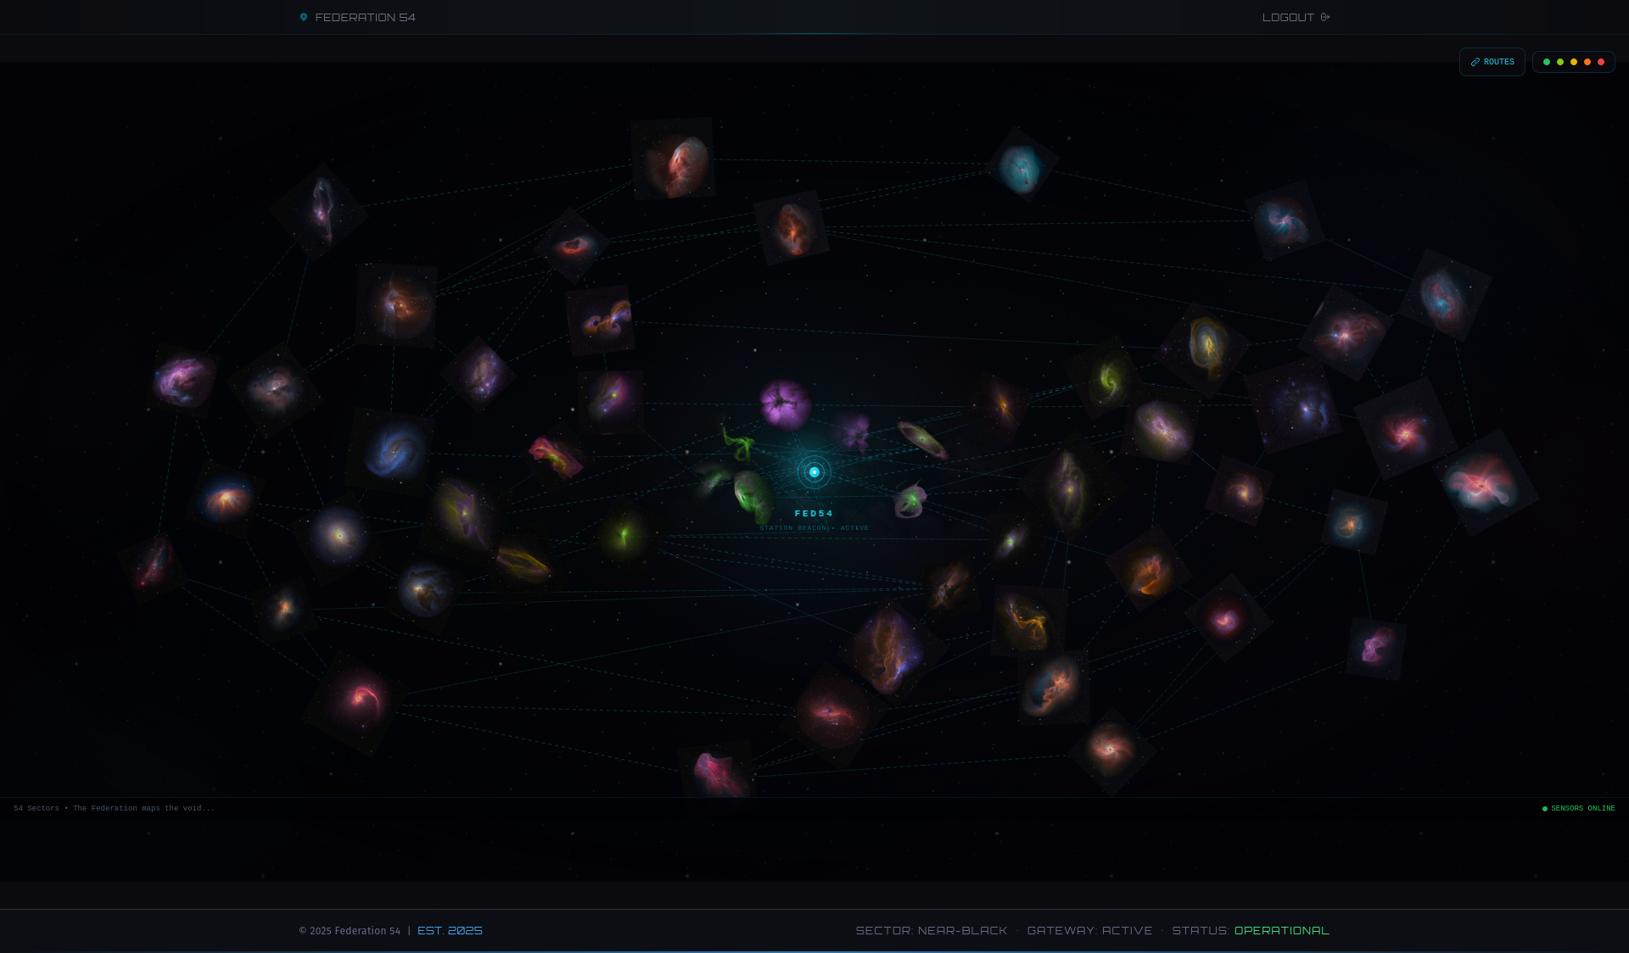Toggle the green status dot in the legend

pos(1547,62)
